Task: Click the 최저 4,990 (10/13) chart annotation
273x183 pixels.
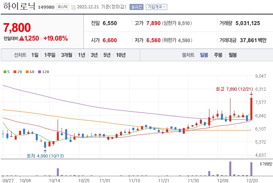Action: click(x=45, y=156)
